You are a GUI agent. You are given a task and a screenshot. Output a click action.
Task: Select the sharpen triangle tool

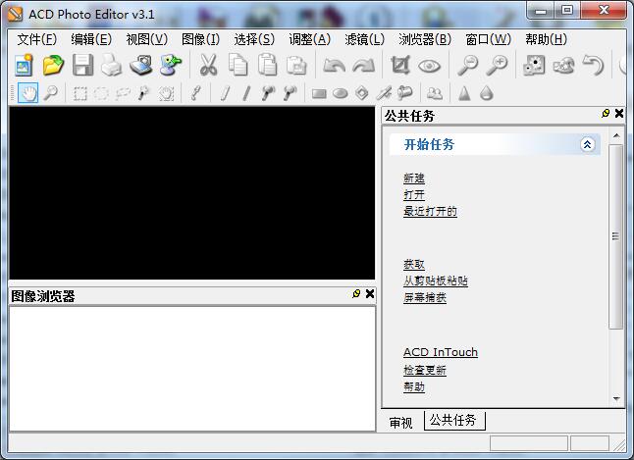coord(464,93)
